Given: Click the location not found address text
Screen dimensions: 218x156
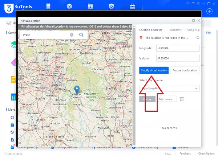Looking at the screenshot, I should point(166,38).
